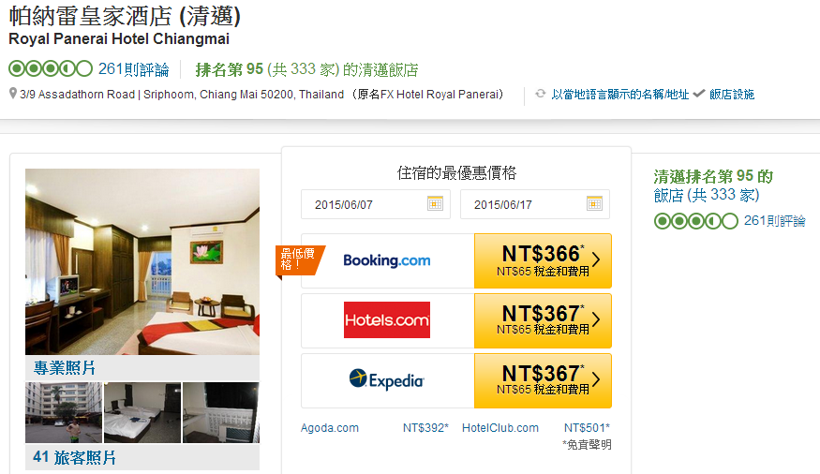820x474 pixels.
Task: Click arrow on Hotels.com NT$367 price
Action: (x=596, y=319)
